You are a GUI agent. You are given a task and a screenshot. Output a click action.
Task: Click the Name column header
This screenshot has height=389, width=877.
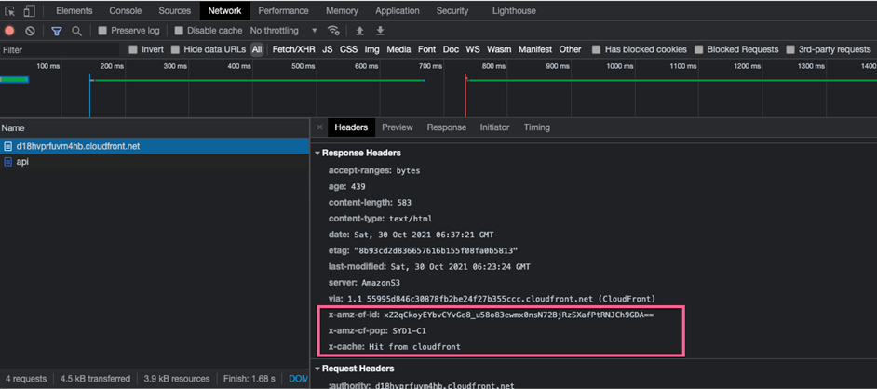point(155,128)
